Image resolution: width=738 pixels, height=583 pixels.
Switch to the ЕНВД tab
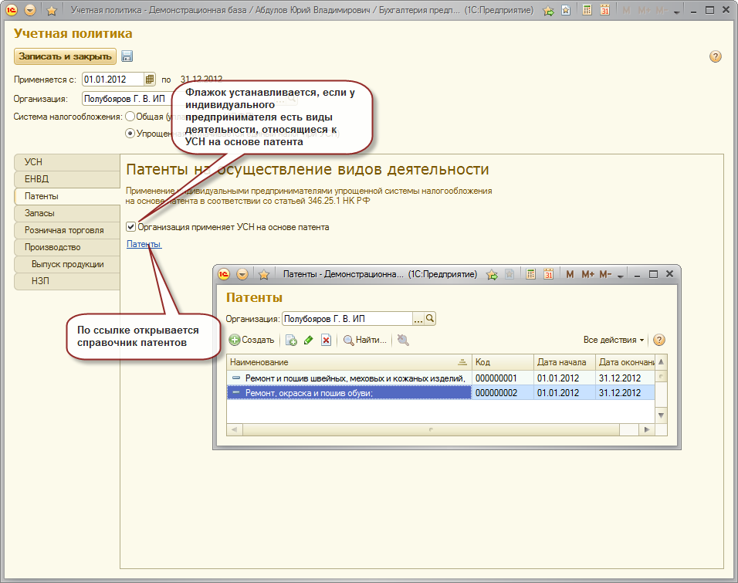[x=66, y=179]
